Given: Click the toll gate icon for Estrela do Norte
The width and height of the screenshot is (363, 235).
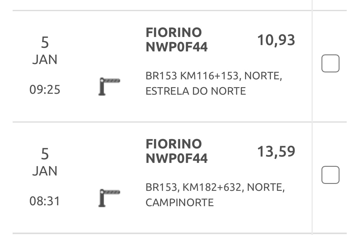Looking at the screenshot, I should click(x=109, y=86).
